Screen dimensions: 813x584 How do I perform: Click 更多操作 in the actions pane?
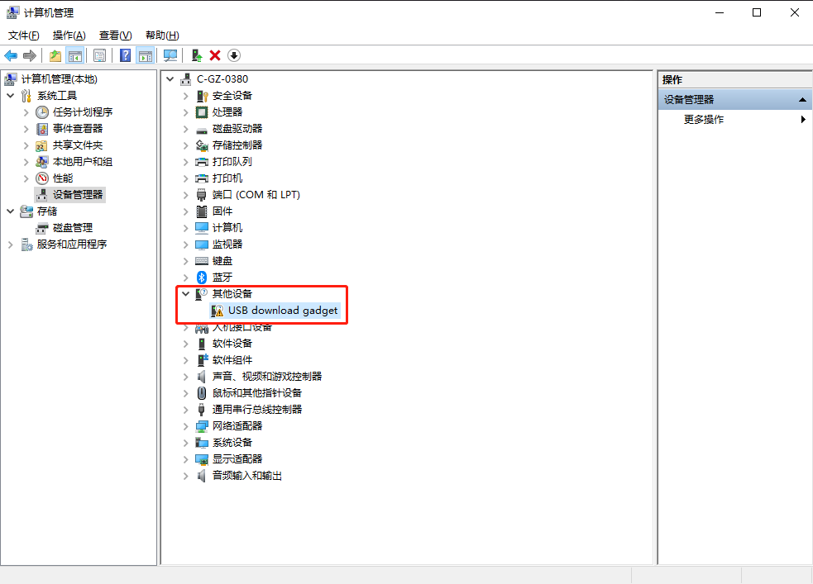click(703, 120)
